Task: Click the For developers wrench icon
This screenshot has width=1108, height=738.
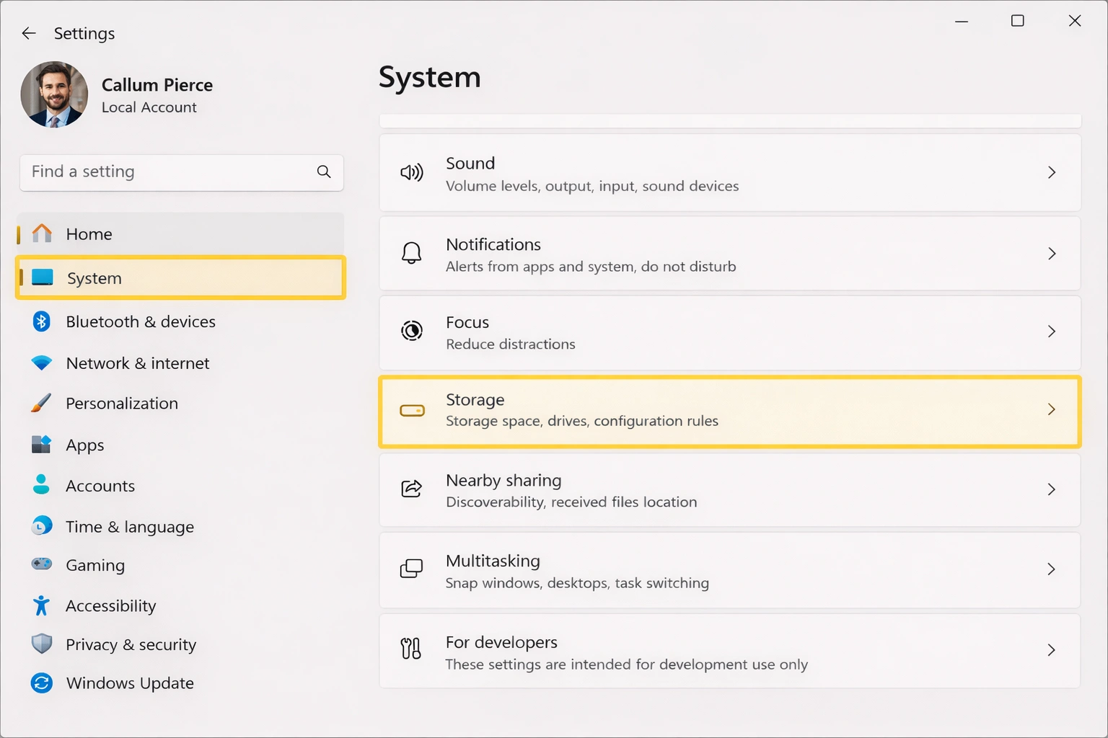Action: click(411, 649)
